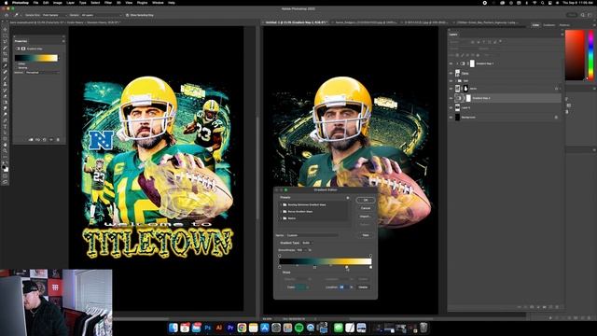Hide the Layer 5 layer
This screenshot has width=597, height=336.
451,108
